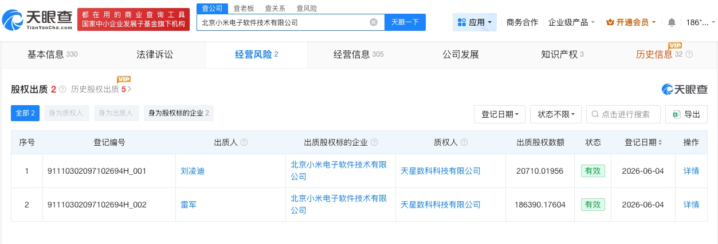Click the help icon in 质权人 column header
The image size is (718, 244).
coord(464,142)
